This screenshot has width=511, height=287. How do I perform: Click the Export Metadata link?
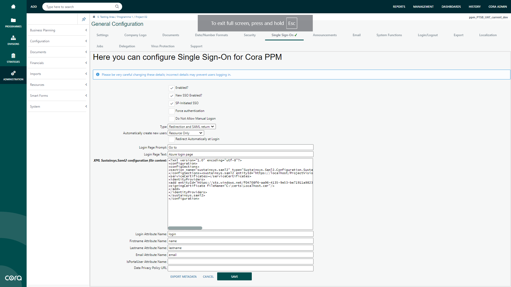[183, 277]
